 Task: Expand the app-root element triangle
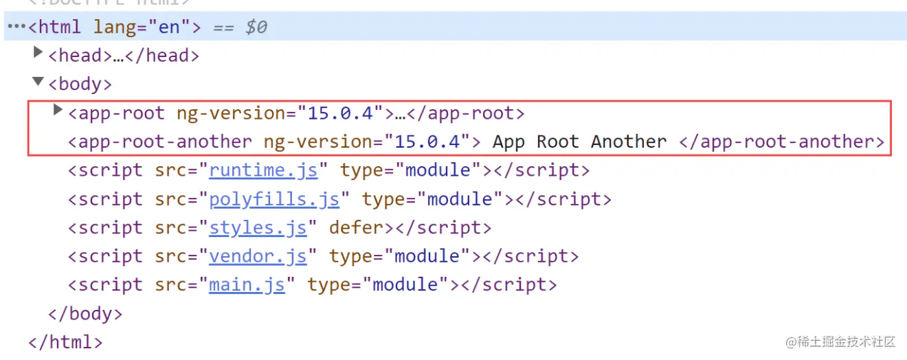click(58, 110)
